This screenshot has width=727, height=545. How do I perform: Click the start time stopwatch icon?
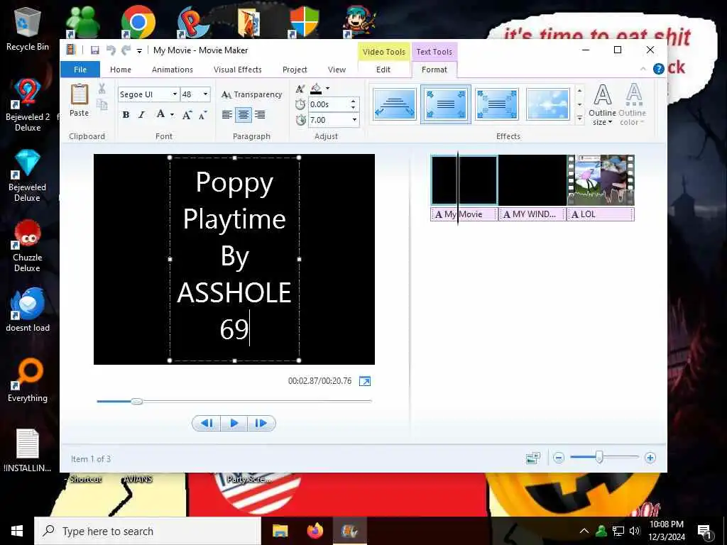(x=300, y=104)
